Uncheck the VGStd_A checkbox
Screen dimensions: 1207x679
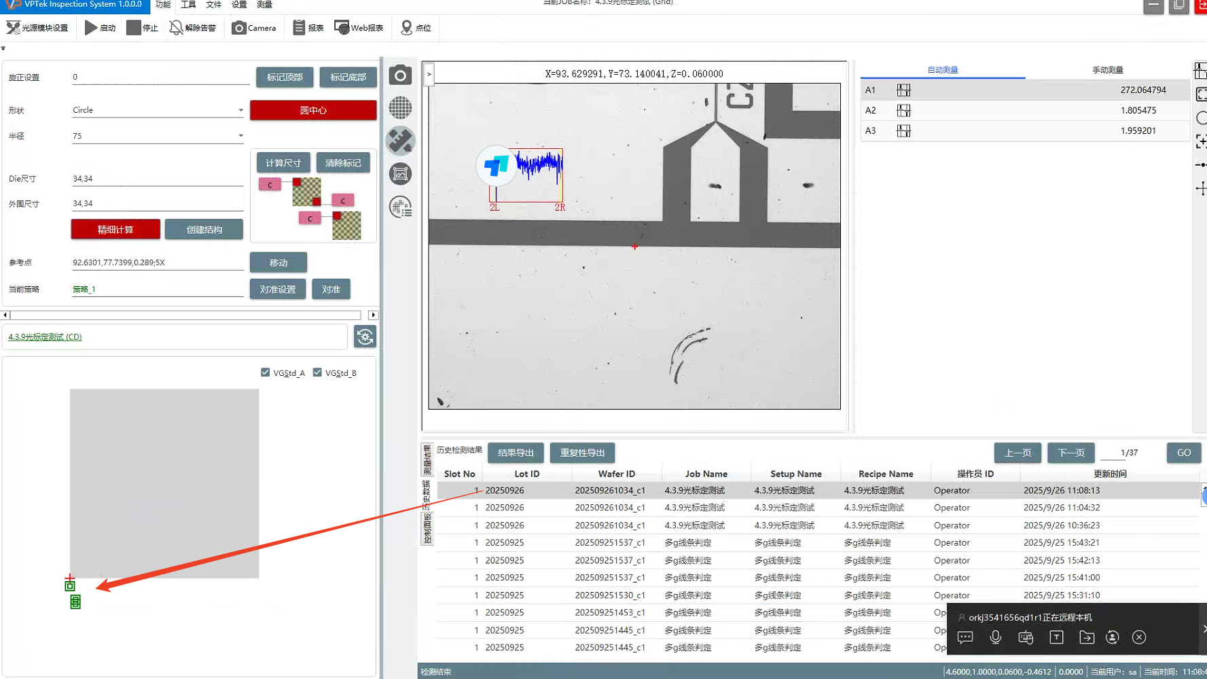tap(266, 372)
